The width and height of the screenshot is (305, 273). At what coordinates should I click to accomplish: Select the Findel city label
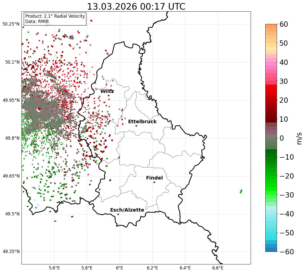(x=154, y=178)
